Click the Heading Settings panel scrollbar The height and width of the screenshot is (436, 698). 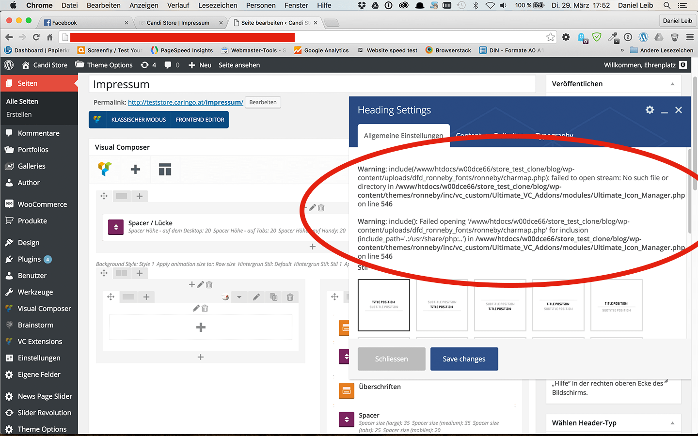click(689, 194)
